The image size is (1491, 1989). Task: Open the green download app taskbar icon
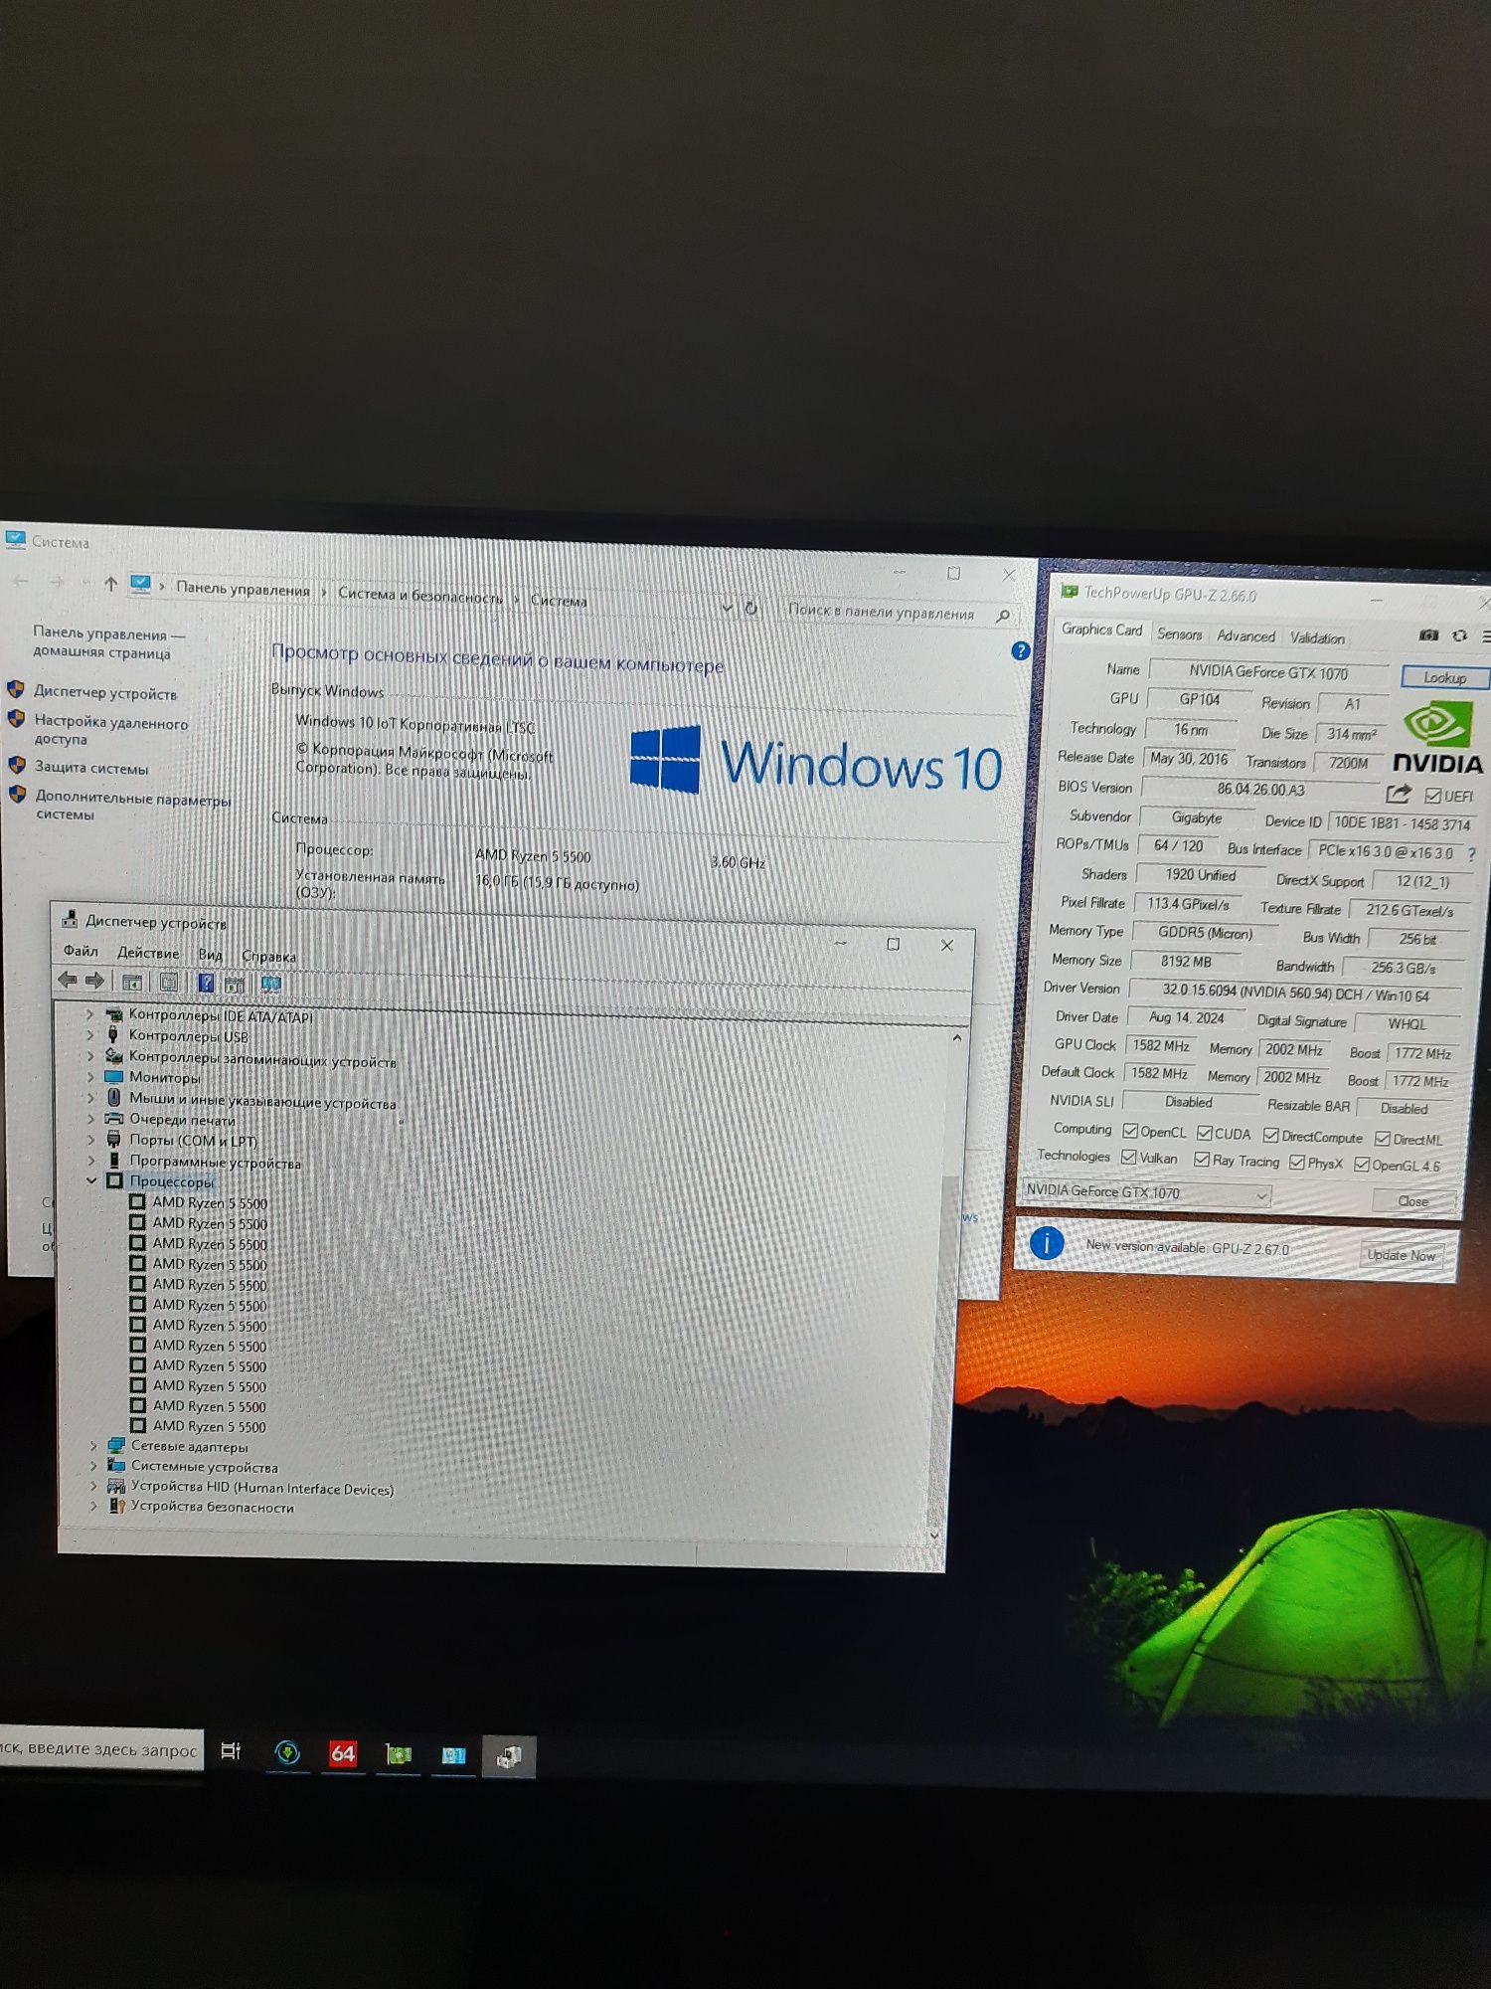pyautogui.click(x=287, y=1752)
